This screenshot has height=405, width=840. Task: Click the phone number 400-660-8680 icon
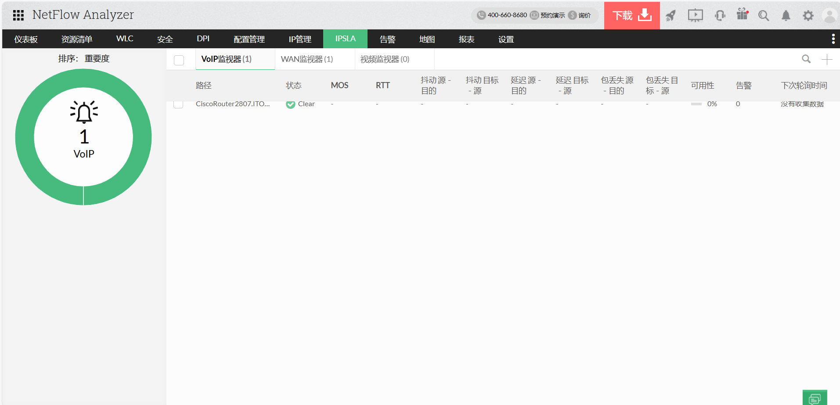pos(481,15)
